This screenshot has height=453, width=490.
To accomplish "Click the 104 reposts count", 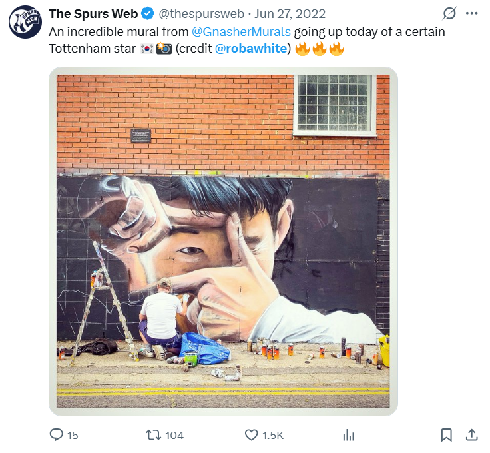I will (174, 435).
